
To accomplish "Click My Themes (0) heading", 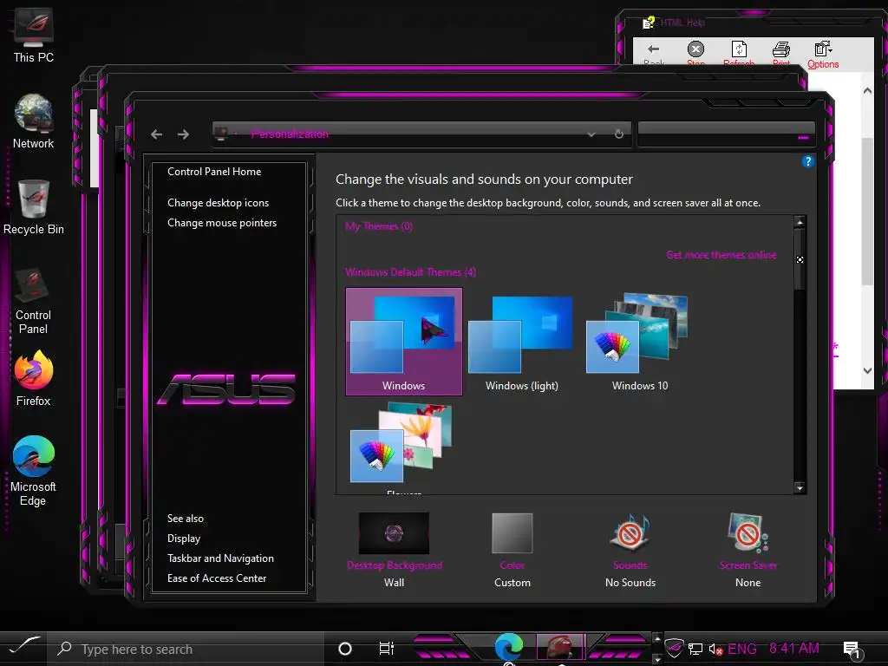I will click(379, 226).
